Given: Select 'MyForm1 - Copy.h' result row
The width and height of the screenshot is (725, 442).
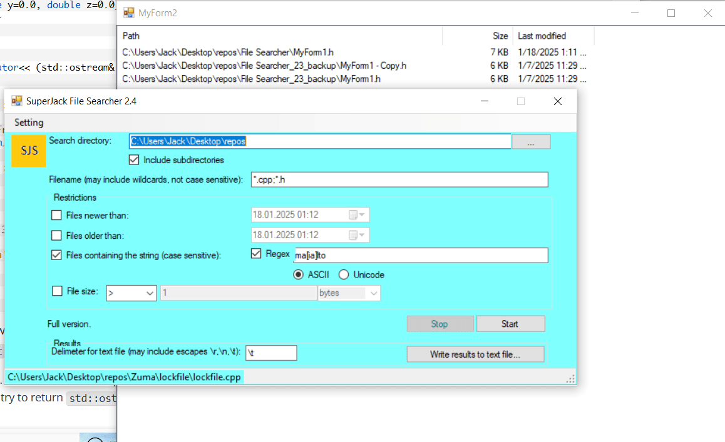Looking at the screenshot, I should click(x=354, y=66).
